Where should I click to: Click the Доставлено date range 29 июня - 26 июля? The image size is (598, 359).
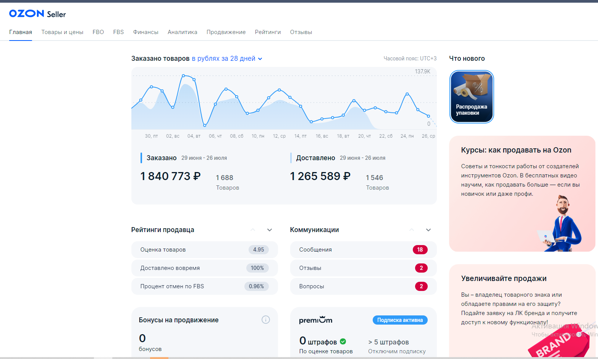pyautogui.click(x=362, y=158)
